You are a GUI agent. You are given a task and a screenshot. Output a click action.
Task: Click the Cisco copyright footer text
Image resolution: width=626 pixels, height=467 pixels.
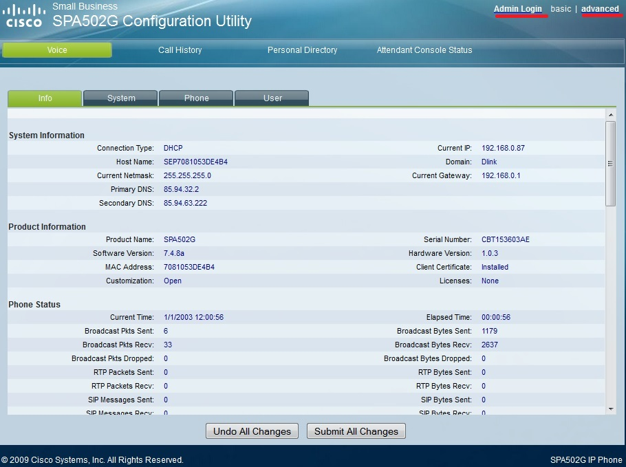(x=92, y=460)
